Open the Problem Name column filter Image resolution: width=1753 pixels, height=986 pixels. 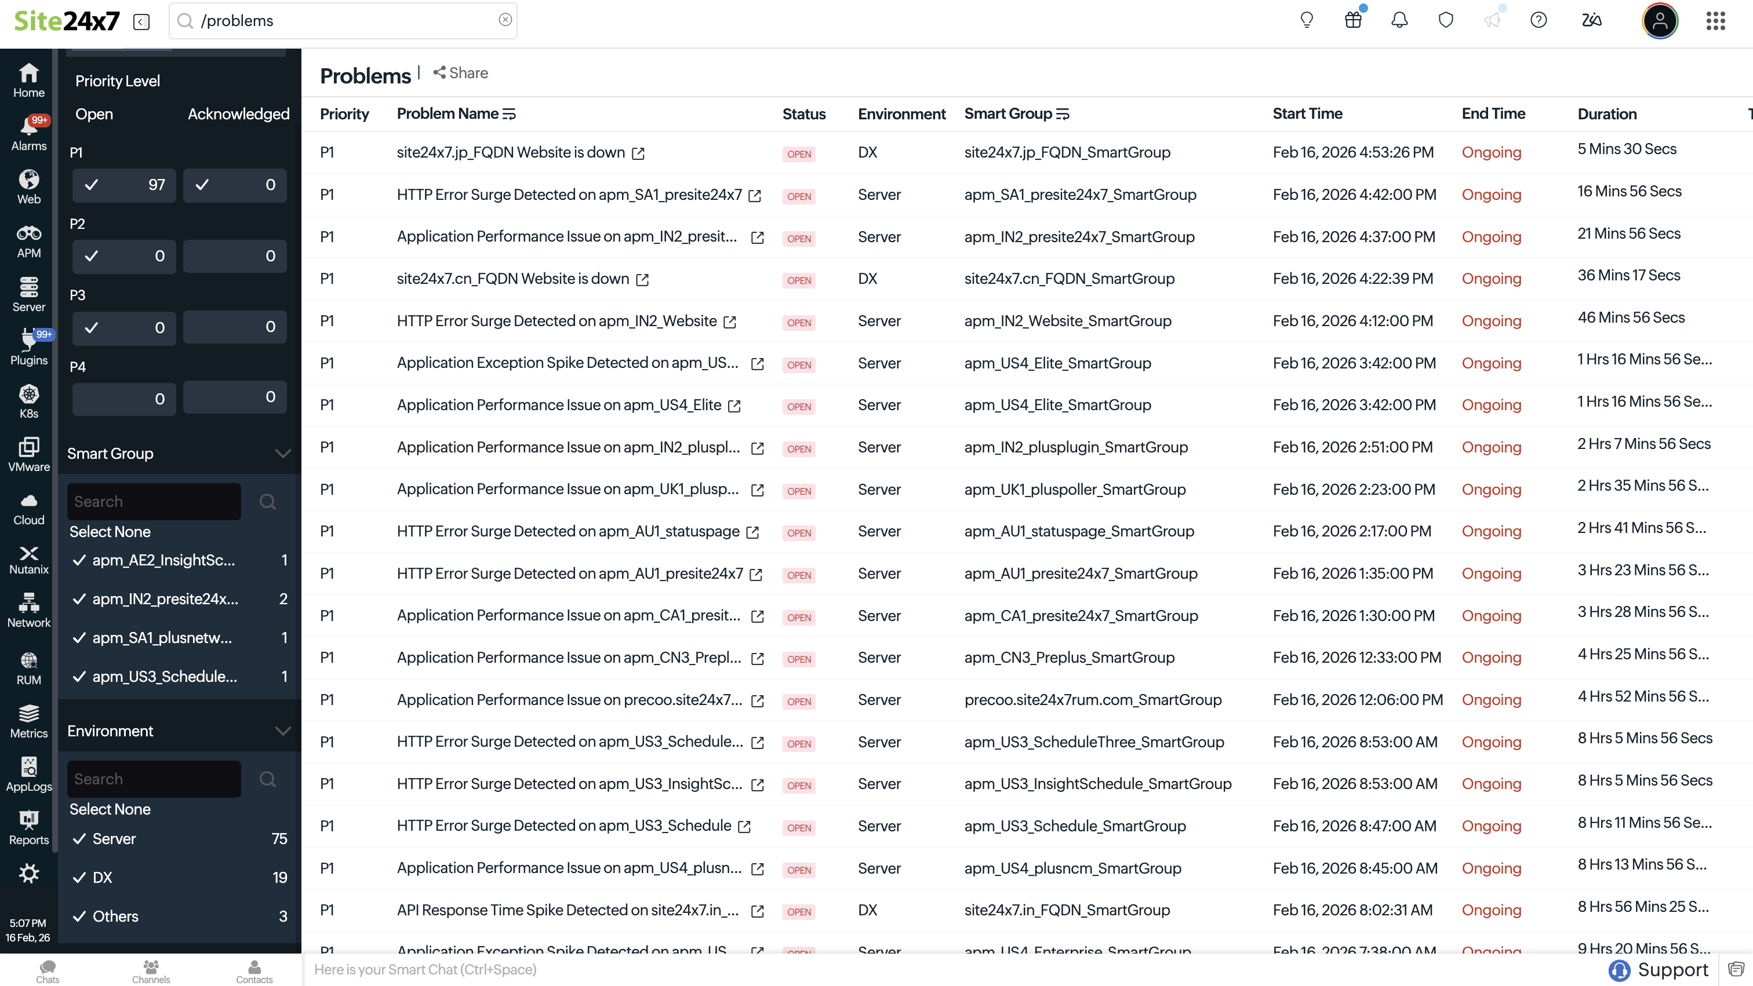pos(509,114)
